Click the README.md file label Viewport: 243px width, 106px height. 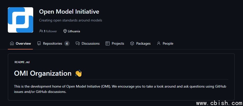click(22, 62)
